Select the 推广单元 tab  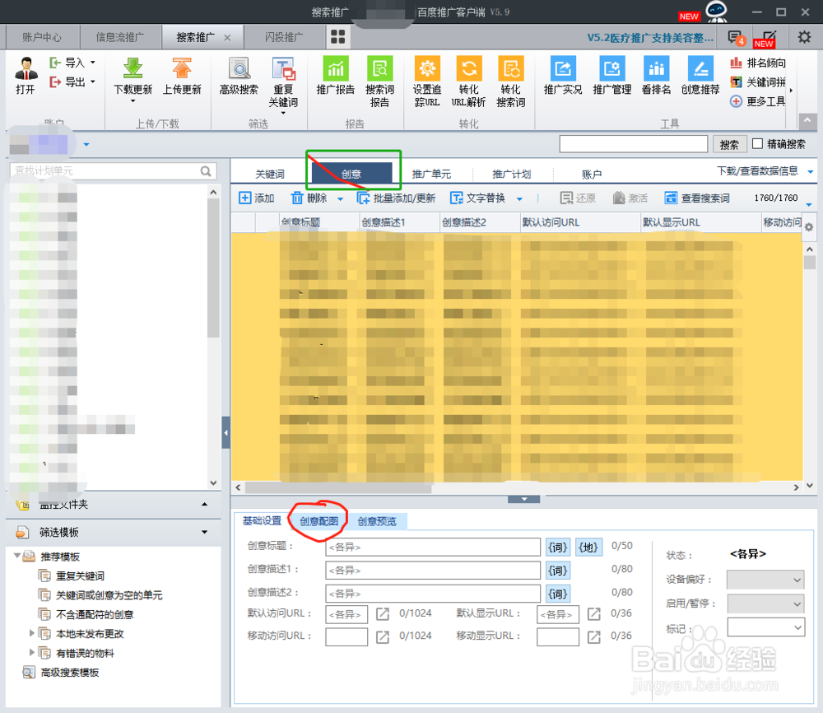(431, 174)
